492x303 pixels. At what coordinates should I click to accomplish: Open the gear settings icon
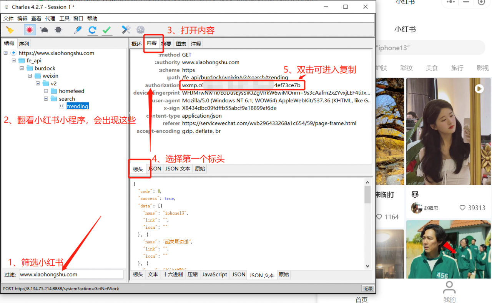pyautogui.click(x=140, y=30)
